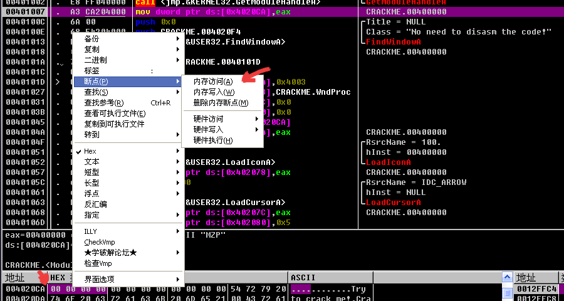Open the 指定 submenu
This screenshot has width=564, height=301.
pos(128,215)
